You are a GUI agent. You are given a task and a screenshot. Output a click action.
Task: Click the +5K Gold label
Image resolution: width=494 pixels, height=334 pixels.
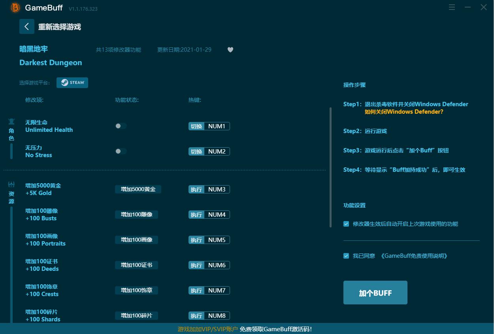click(x=38, y=193)
